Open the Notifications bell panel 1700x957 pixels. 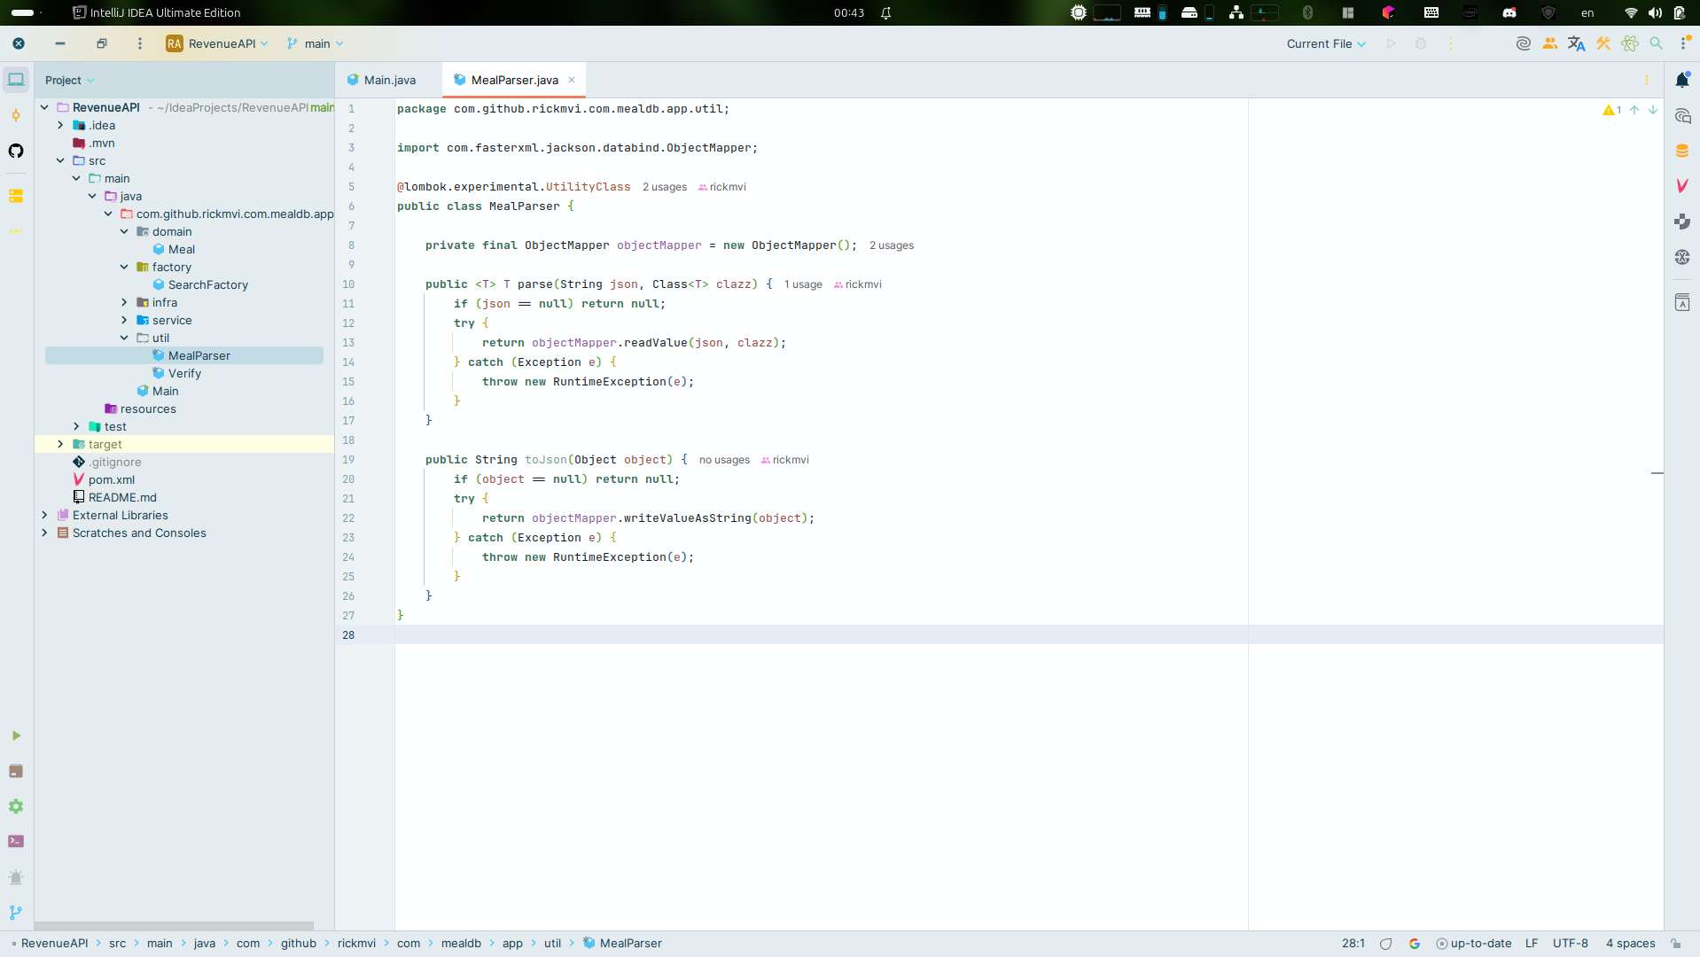1682,80
